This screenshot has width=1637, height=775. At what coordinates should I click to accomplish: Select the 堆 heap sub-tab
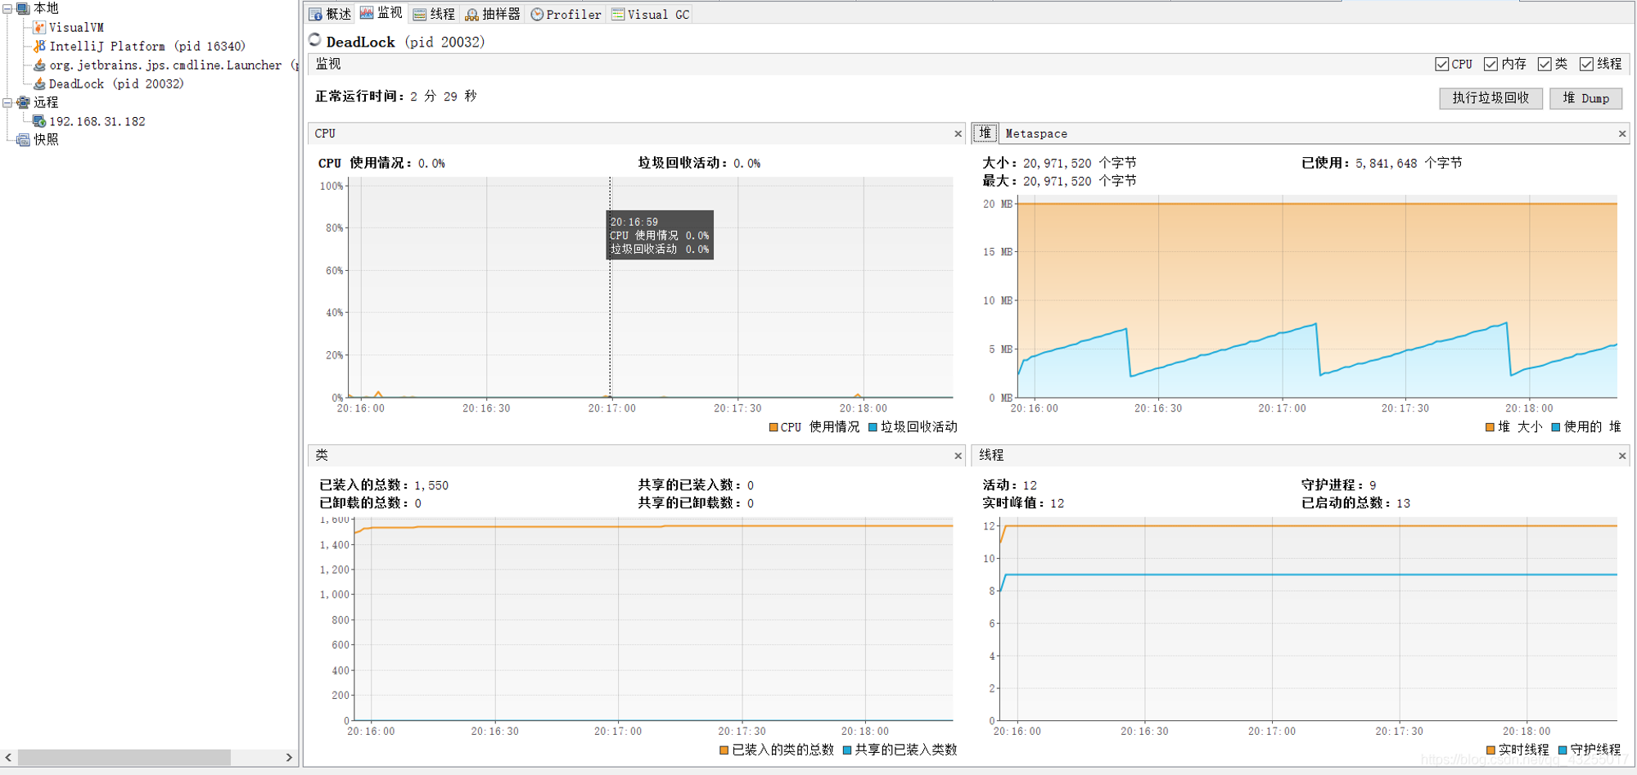click(985, 133)
